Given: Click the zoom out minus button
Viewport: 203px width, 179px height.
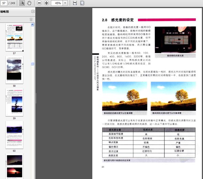Looking at the screenshot, I should click(39, 3).
